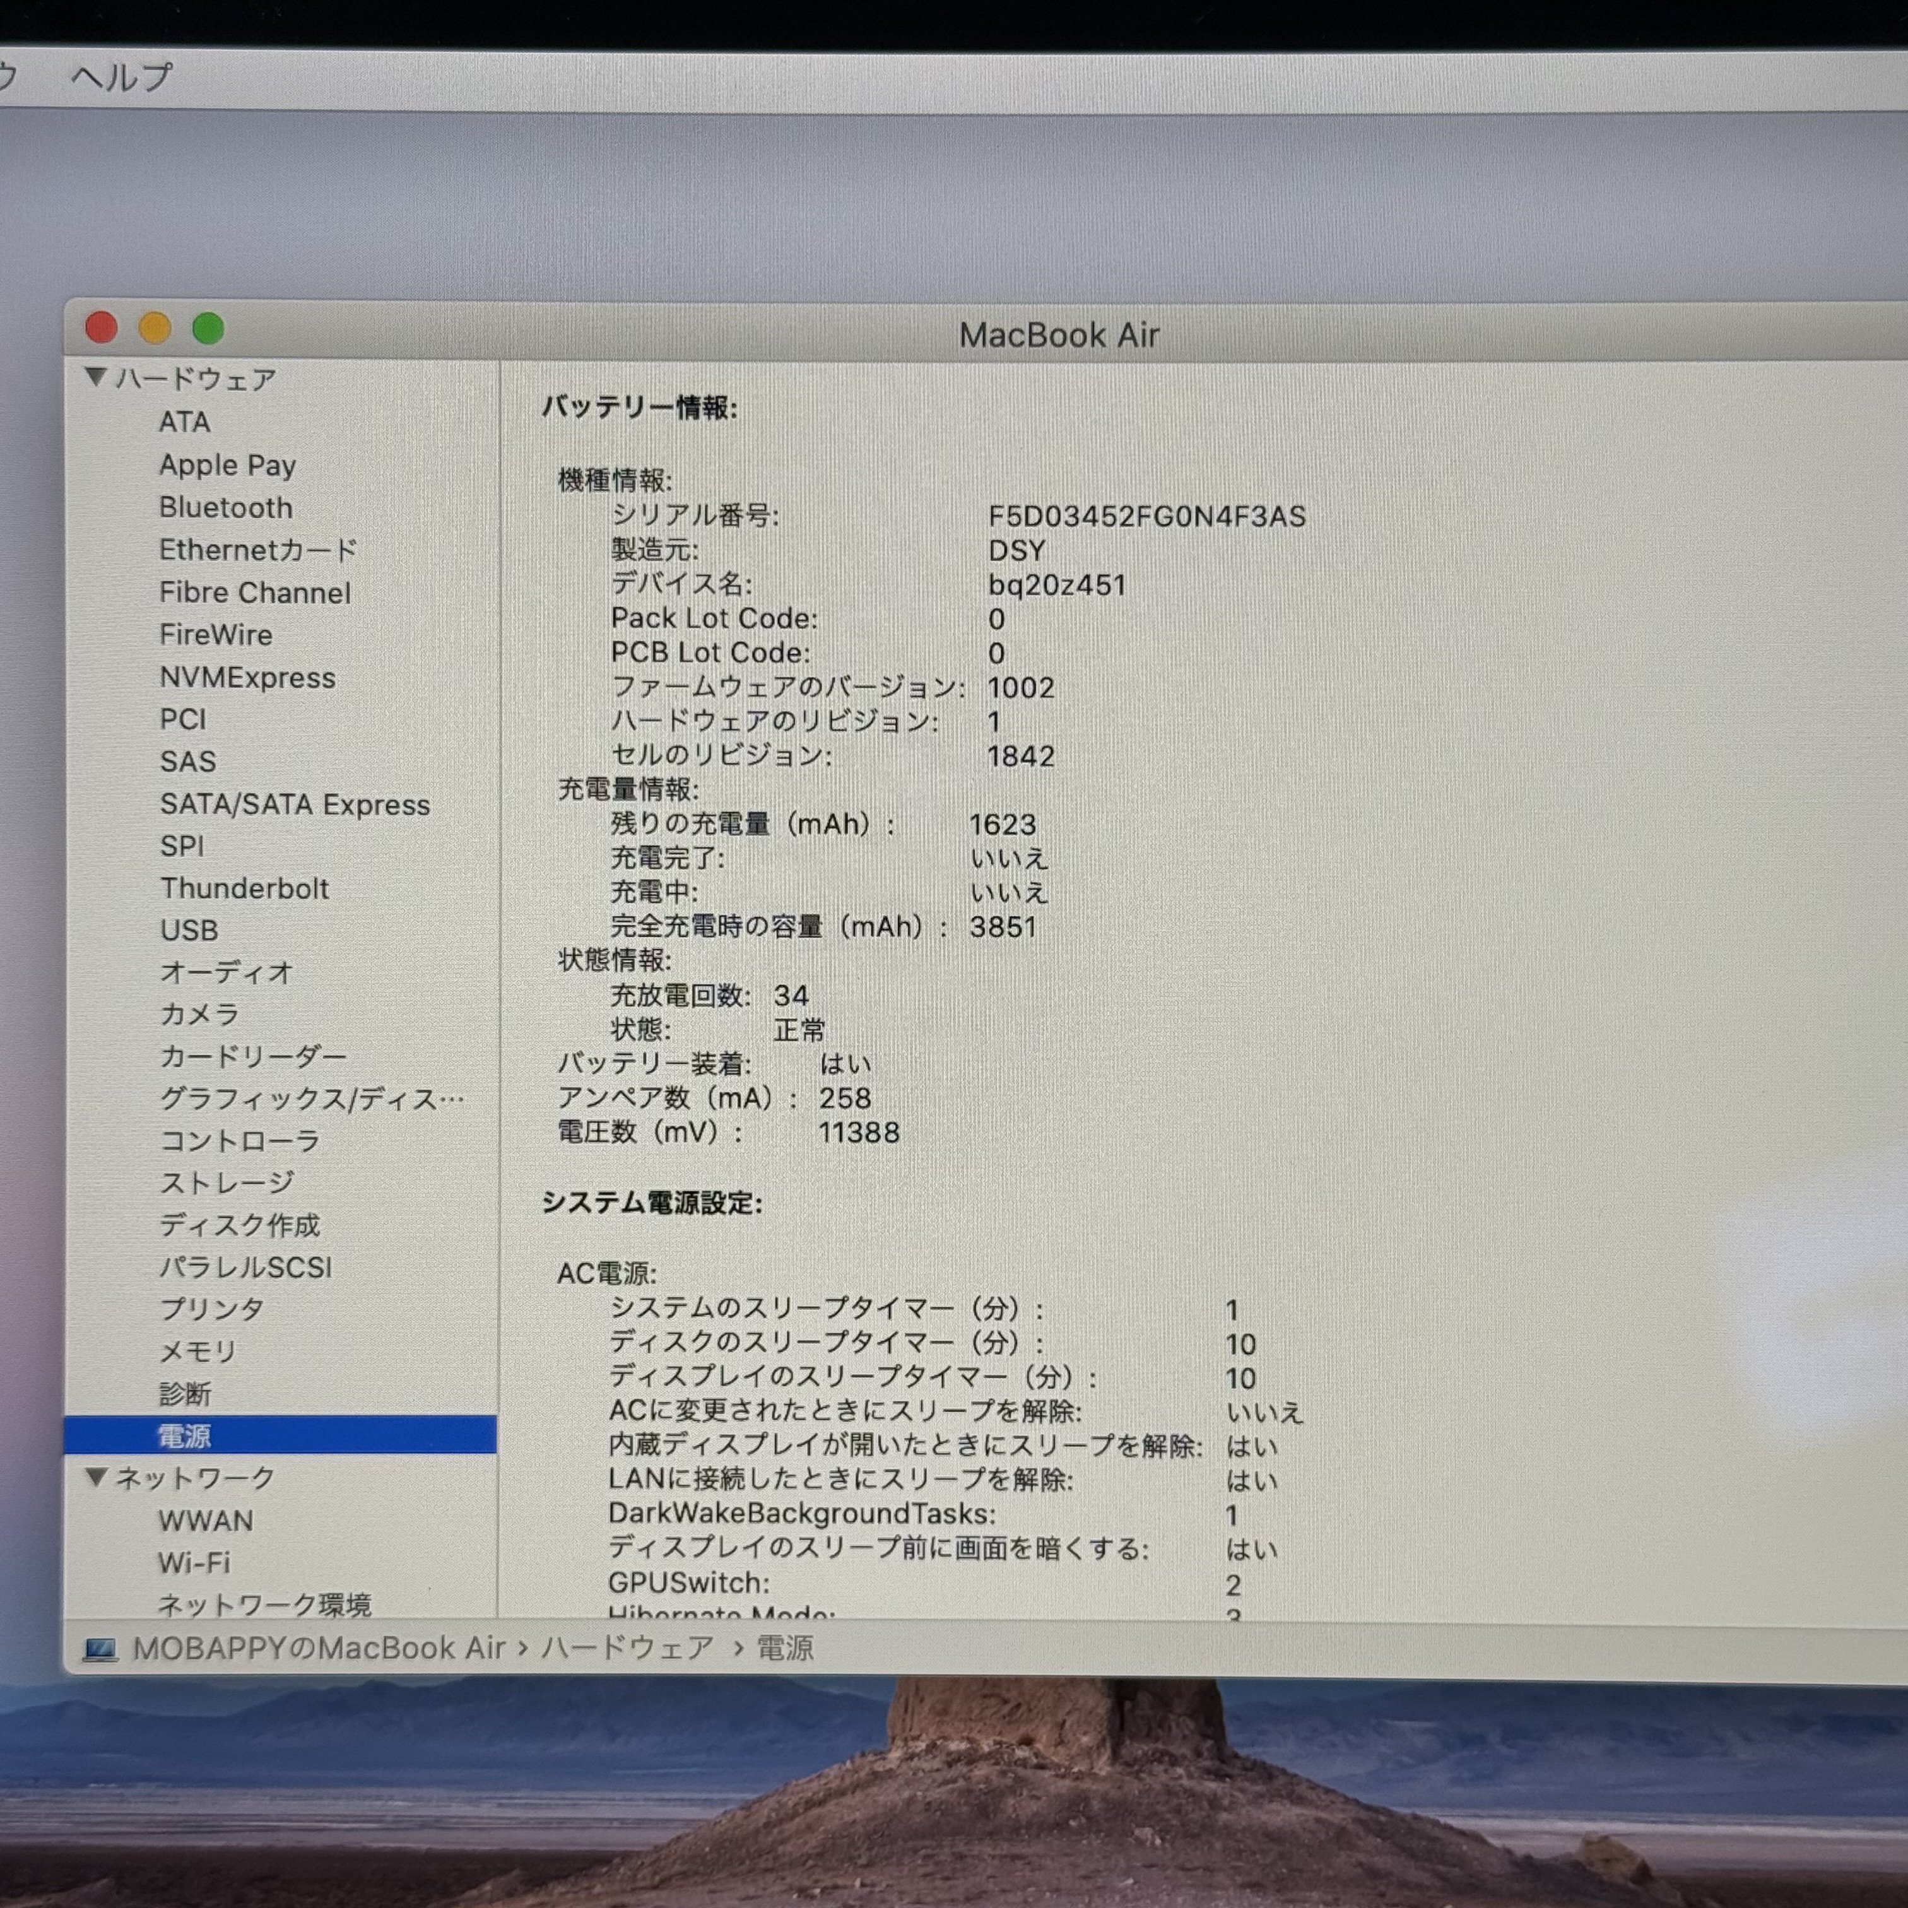Select Bluetooth in the sidebar
Image resolution: width=1908 pixels, height=1908 pixels.
pos(225,508)
